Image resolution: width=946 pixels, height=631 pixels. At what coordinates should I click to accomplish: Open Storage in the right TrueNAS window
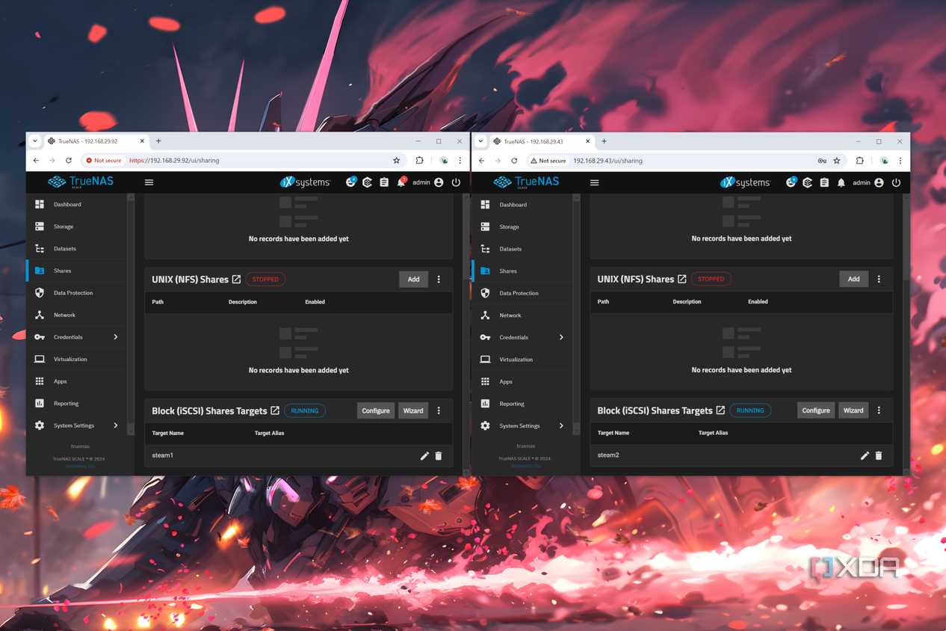[x=509, y=227]
